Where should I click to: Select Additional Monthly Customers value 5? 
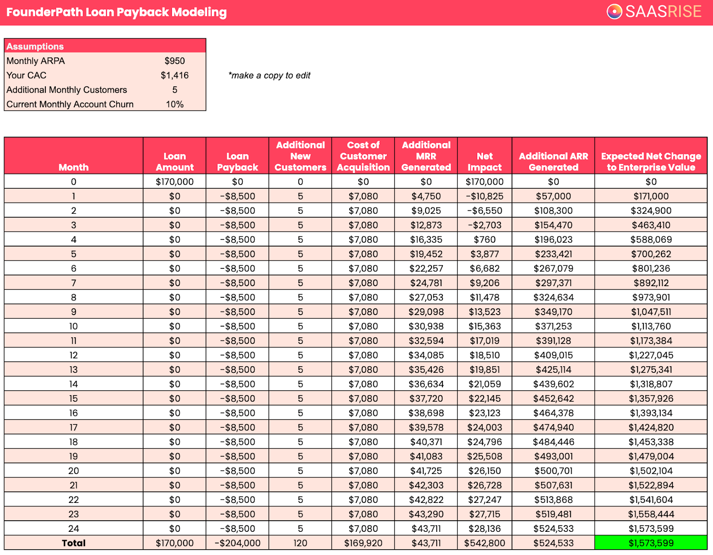[175, 90]
